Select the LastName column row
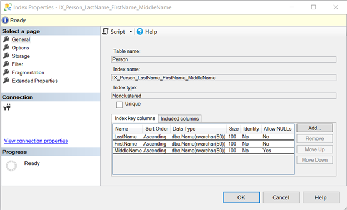The image size is (347, 210). coord(204,137)
